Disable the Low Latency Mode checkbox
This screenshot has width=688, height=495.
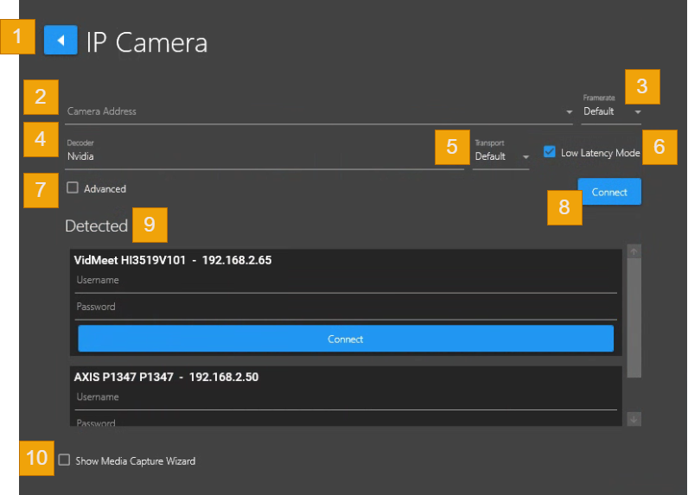tap(550, 152)
